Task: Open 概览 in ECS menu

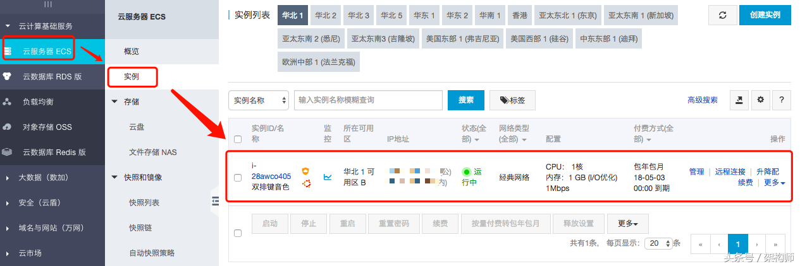Action: (132, 51)
